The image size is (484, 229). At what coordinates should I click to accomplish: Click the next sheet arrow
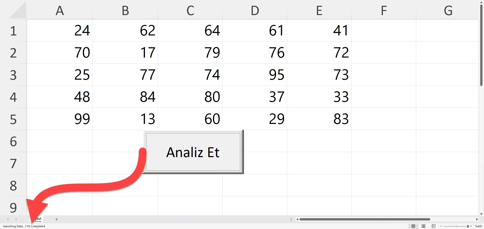pyautogui.click(x=16, y=219)
